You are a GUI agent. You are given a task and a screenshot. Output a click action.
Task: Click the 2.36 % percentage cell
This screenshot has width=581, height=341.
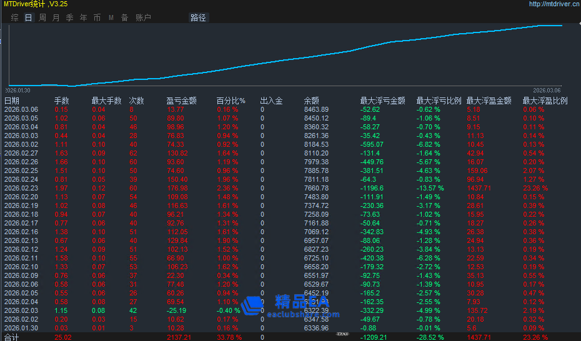(x=227, y=188)
